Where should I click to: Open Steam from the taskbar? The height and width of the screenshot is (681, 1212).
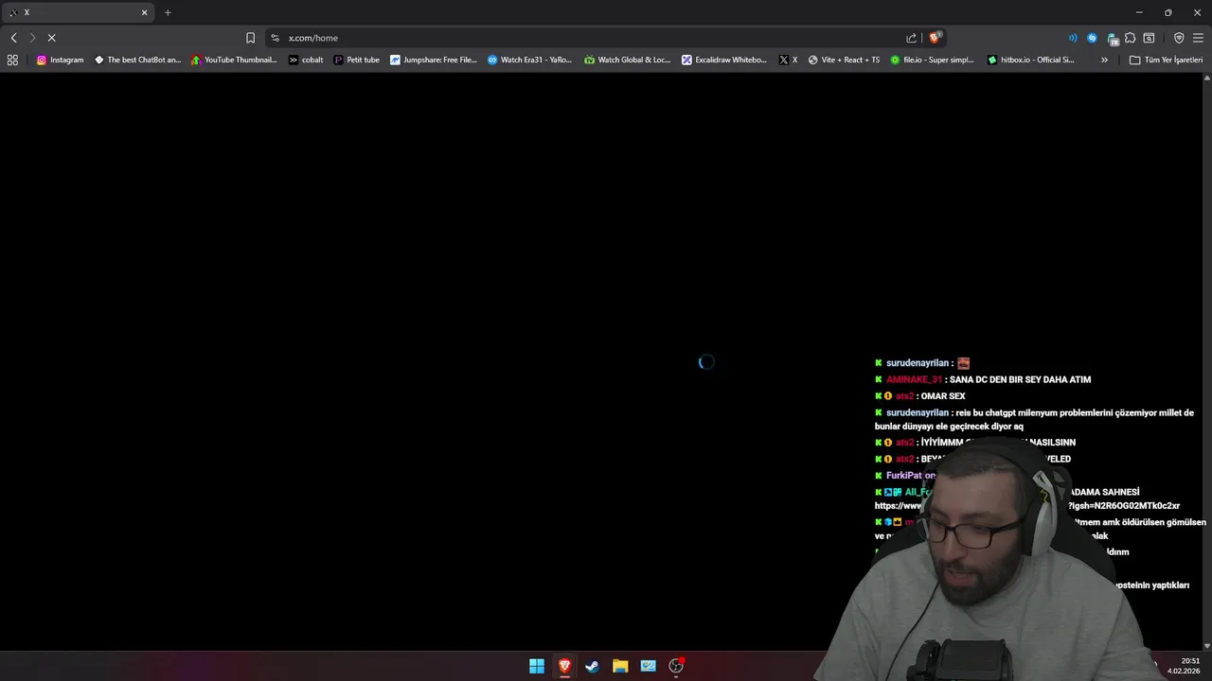click(x=592, y=666)
